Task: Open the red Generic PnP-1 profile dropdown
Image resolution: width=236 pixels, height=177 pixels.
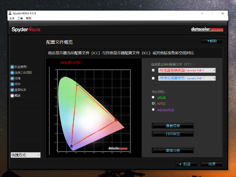Action: [214, 70]
